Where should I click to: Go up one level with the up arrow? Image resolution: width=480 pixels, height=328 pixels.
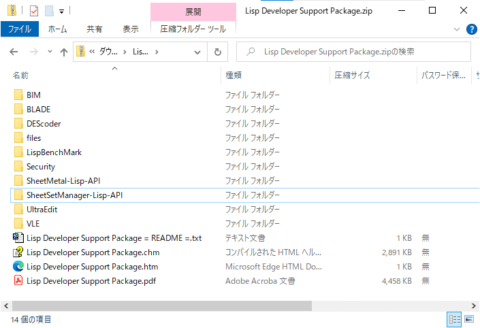64,52
